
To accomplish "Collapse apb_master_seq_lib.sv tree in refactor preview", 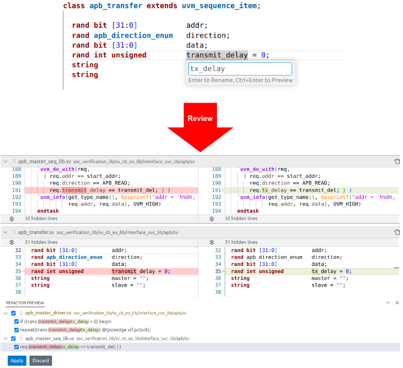I will point(6,339).
